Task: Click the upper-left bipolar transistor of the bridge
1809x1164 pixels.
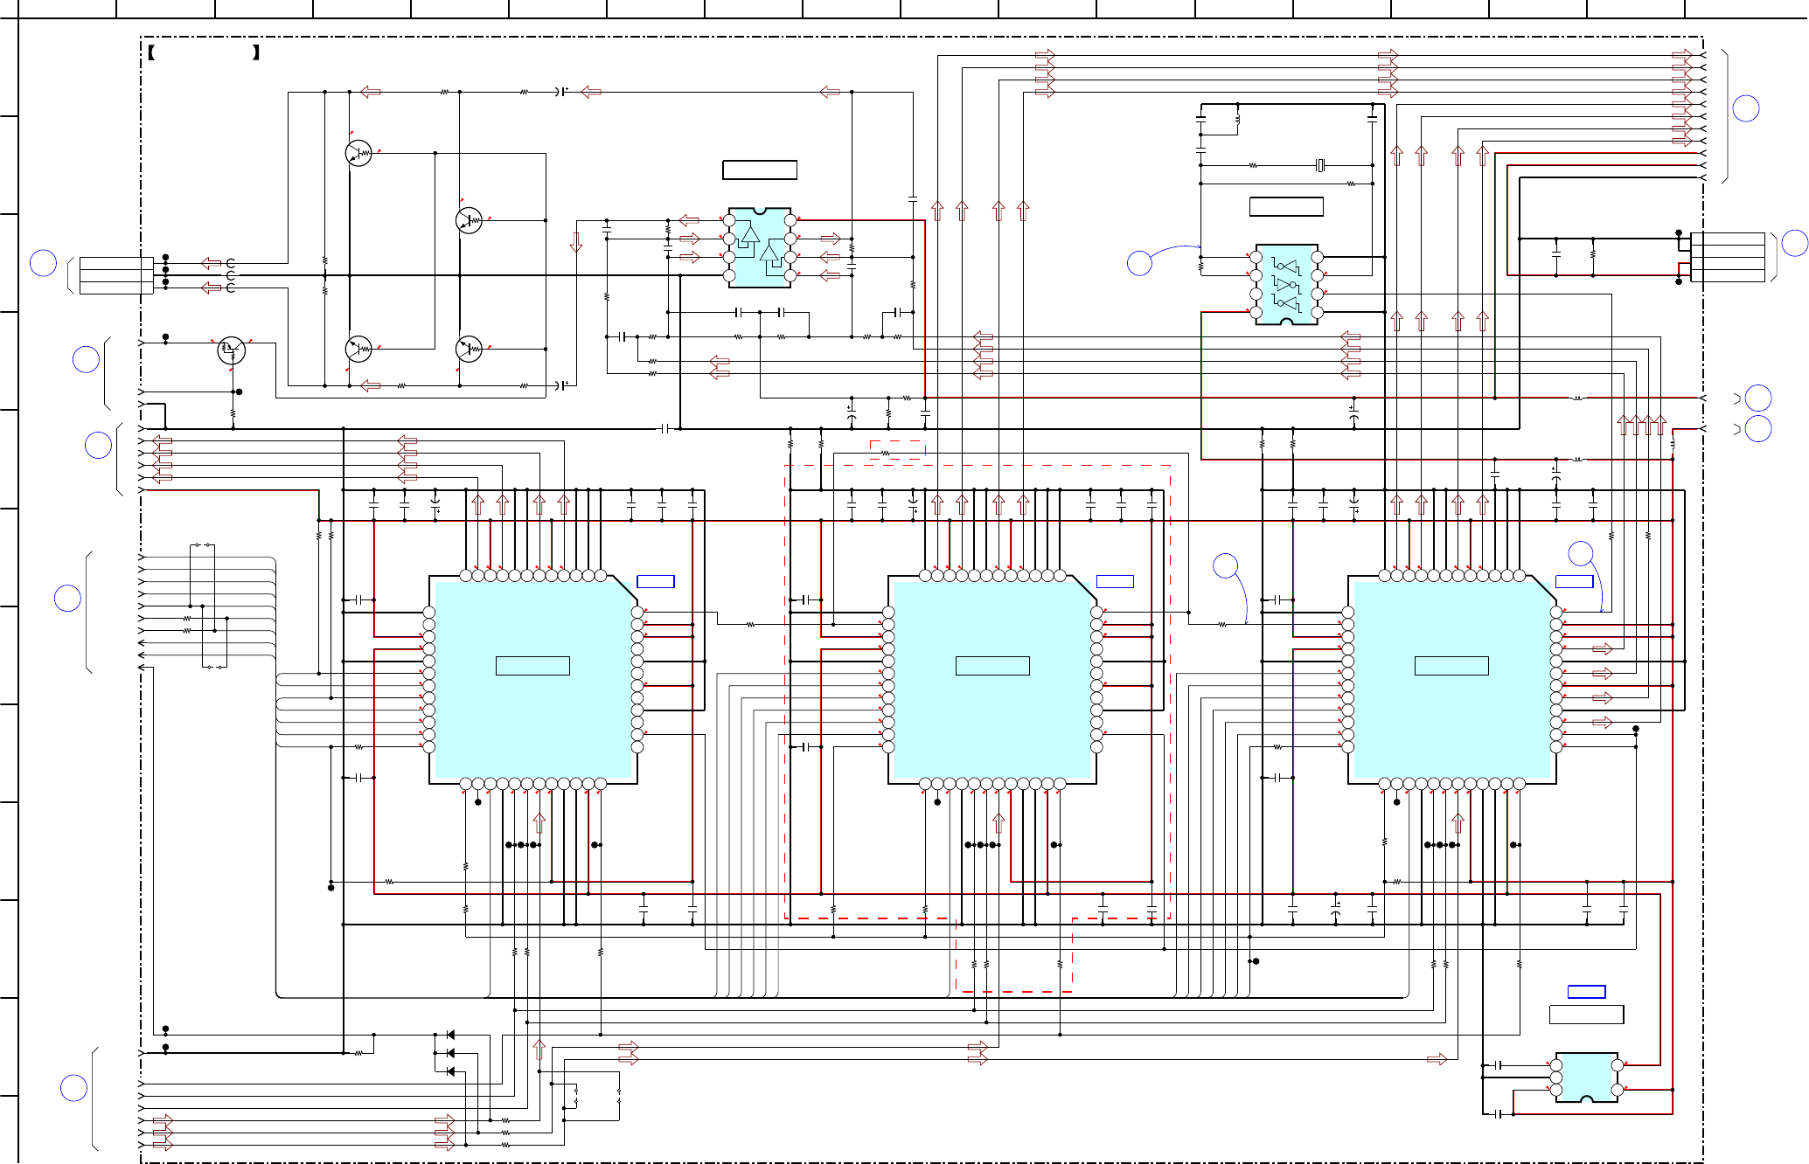Action: click(x=358, y=153)
